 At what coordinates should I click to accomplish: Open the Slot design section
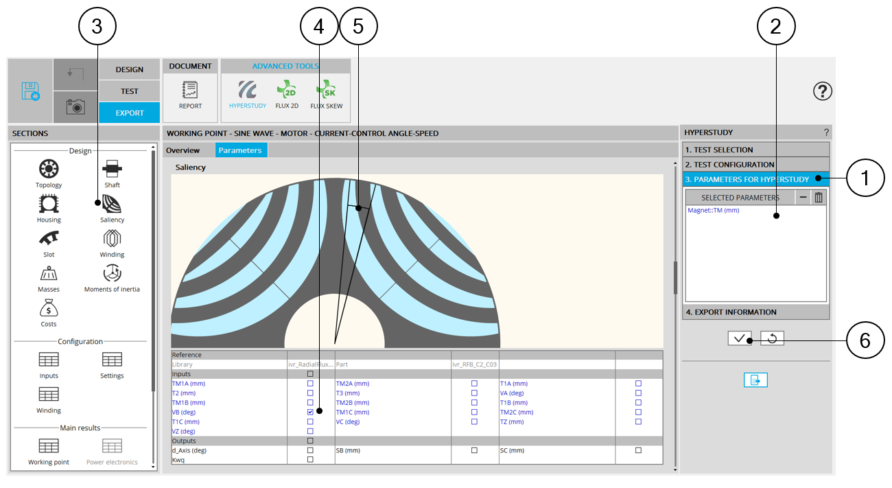pyautogui.click(x=49, y=238)
